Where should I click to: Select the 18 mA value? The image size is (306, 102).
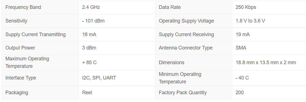[89, 34]
